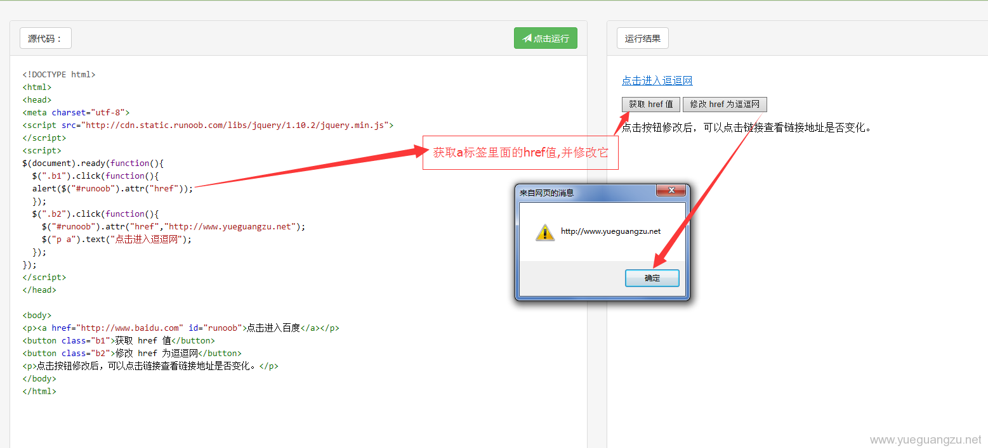Click the <!DOCTYPE html> code line
This screenshot has height=448, width=988.
coord(59,74)
